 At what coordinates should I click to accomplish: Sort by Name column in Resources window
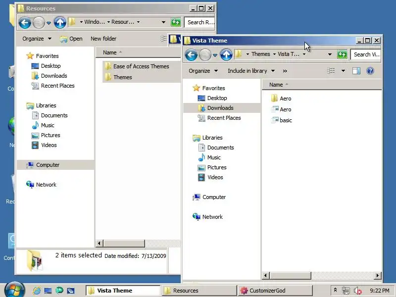point(110,53)
